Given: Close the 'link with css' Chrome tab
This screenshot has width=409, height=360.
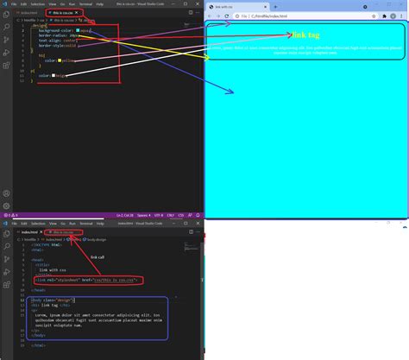Looking at the screenshot, I should pyautogui.click(x=265, y=7).
